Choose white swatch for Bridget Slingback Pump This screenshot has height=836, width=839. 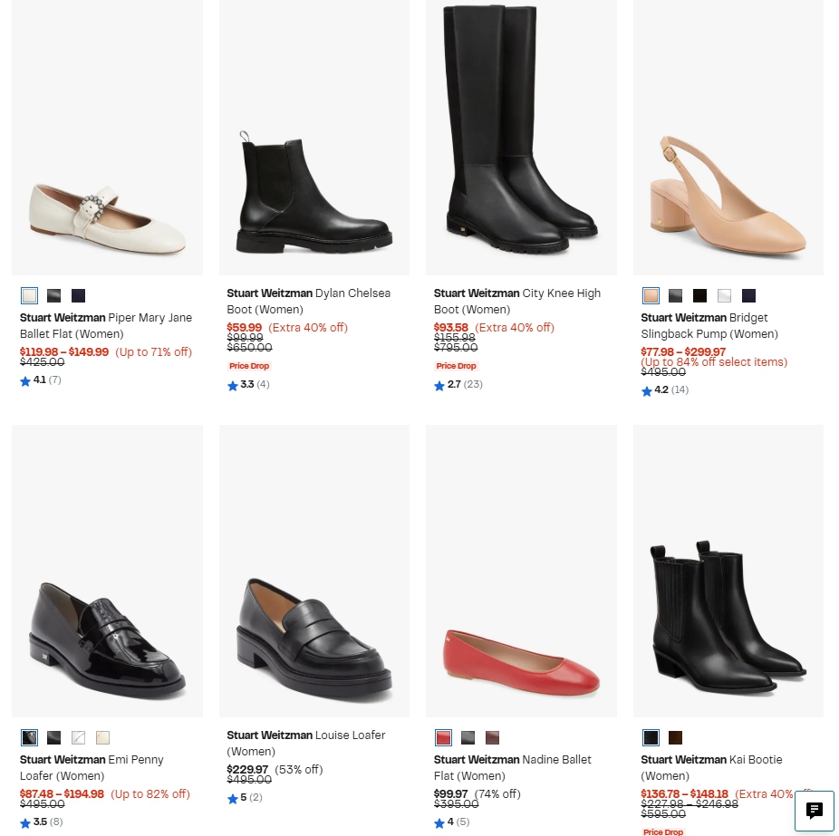(724, 296)
